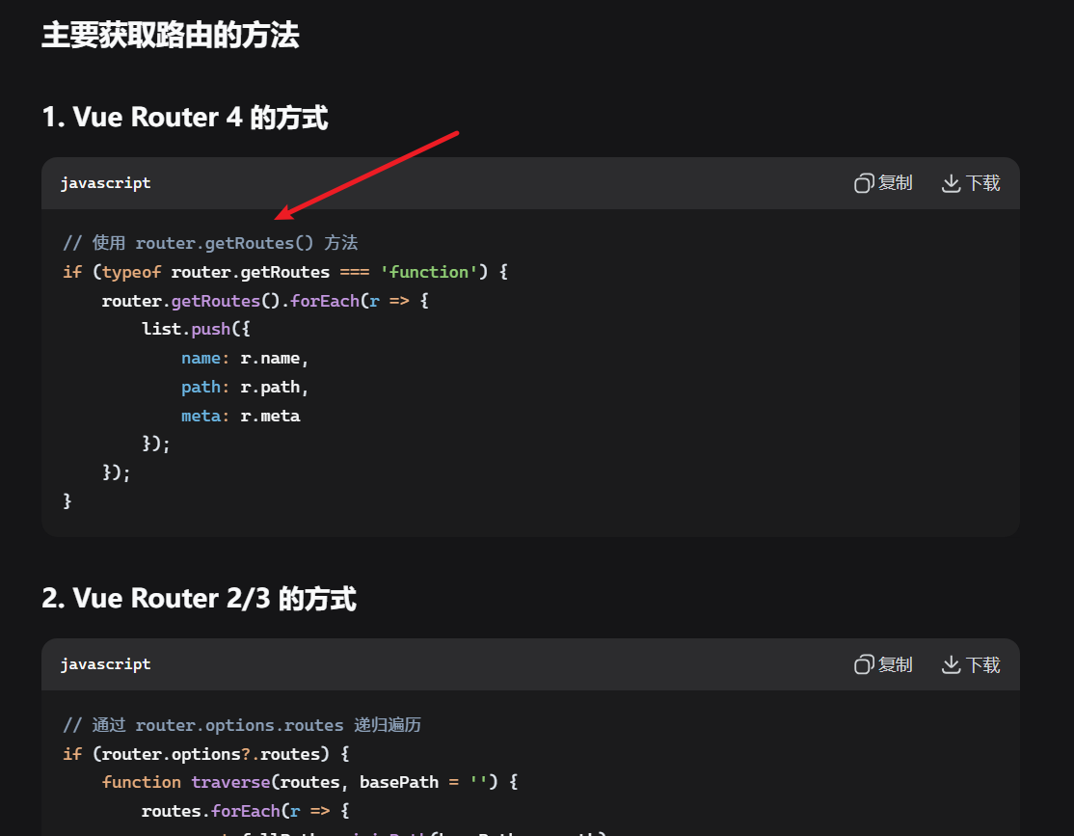
Task: Select the heading 2. Vue Router 2/3 的方式
Action: coord(199,599)
